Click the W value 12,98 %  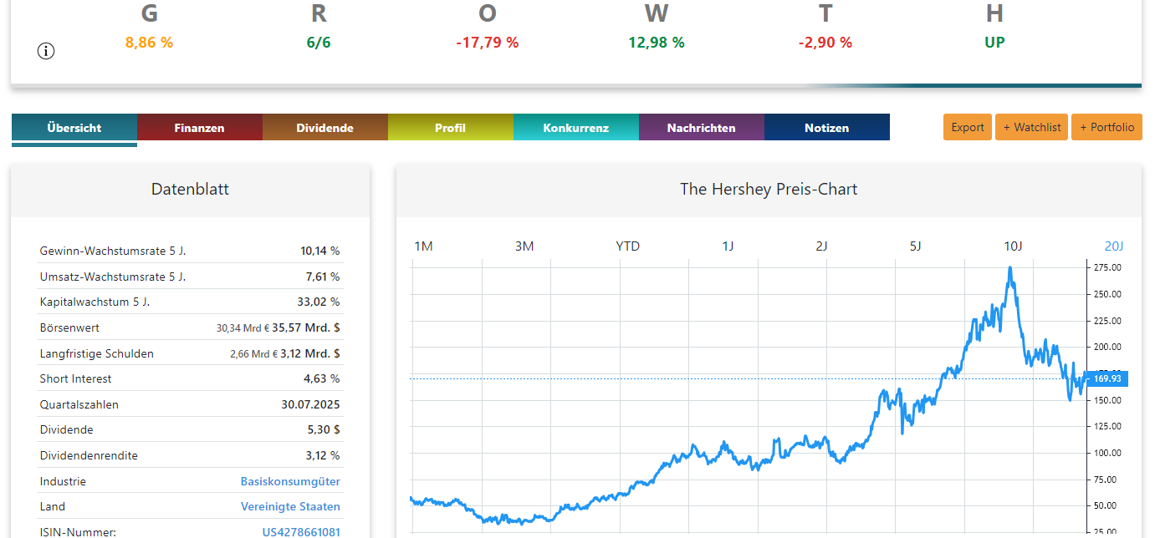(x=657, y=42)
